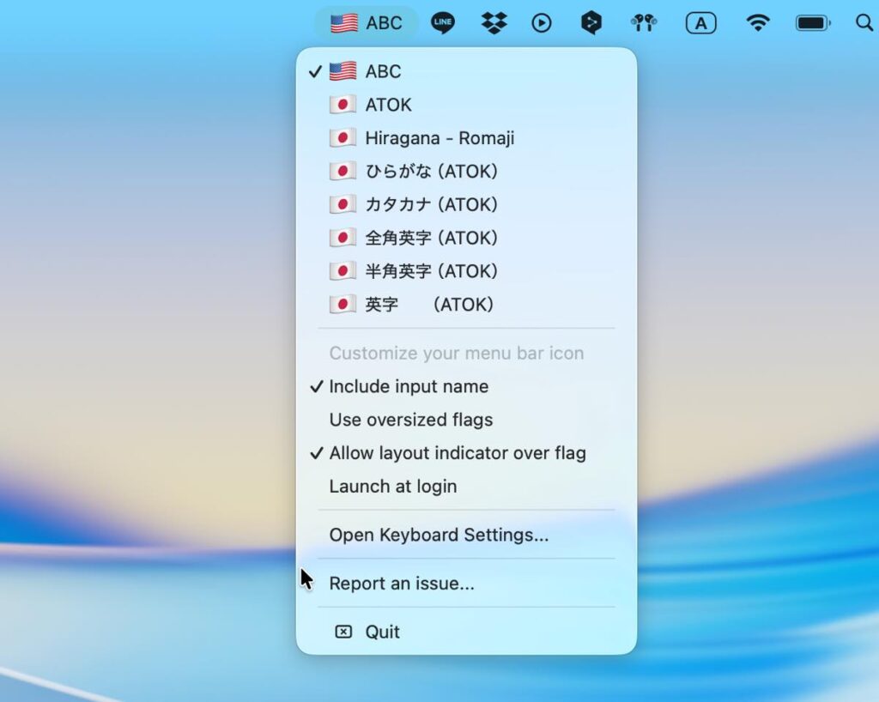This screenshot has width=879, height=702.
Task: Quit the input source app
Action: [x=382, y=632]
